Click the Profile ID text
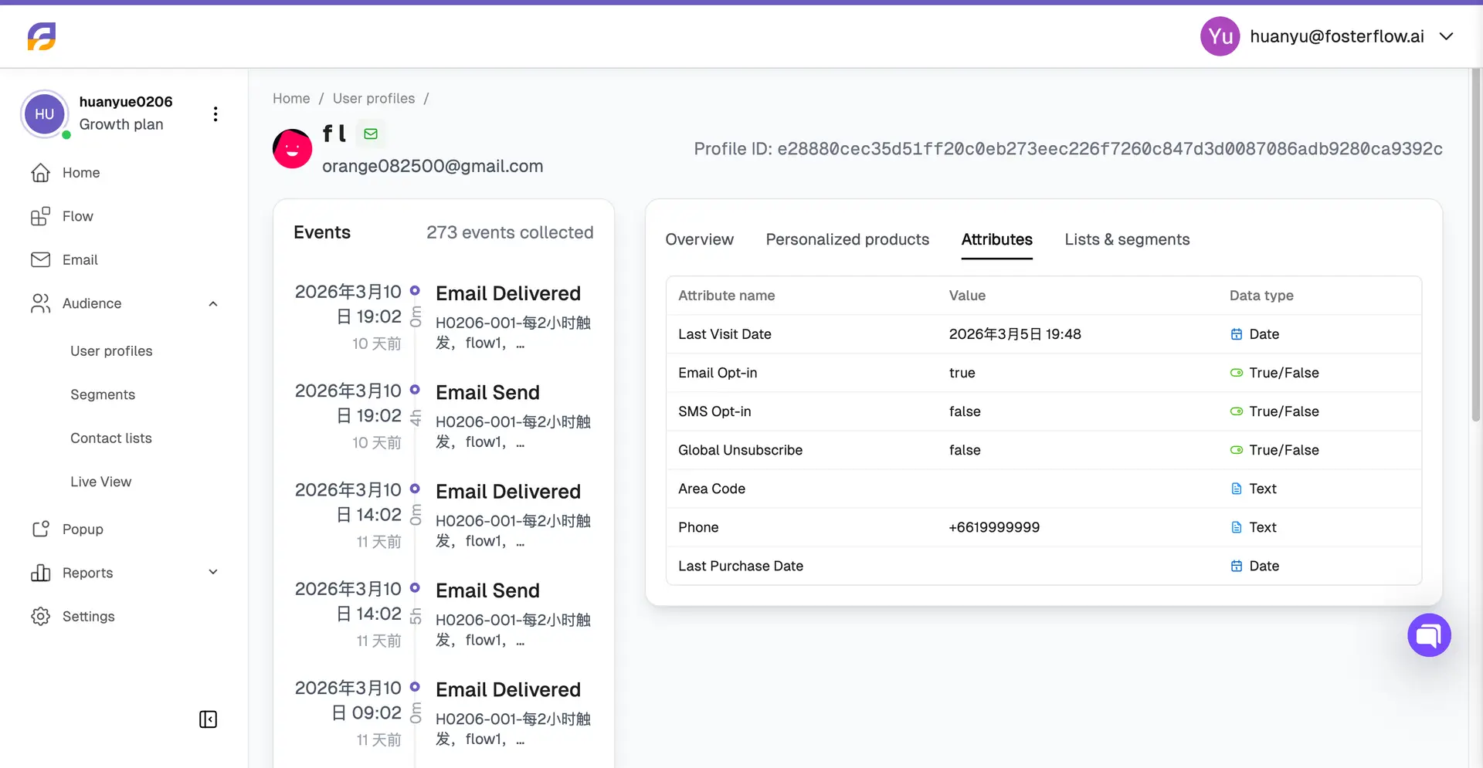 click(x=1068, y=149)
